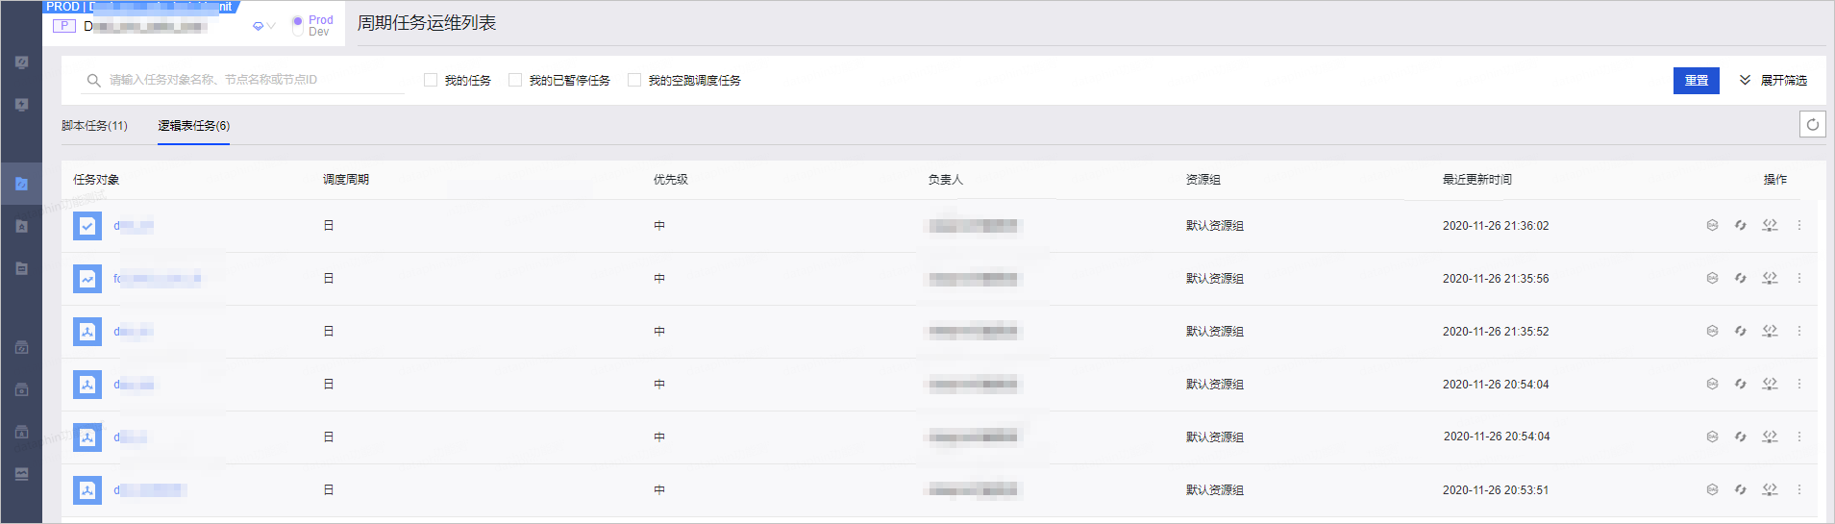Open more actions menu for the 21:36:02 row
The height and width of the screenshot is (524, 1835).
point(1799,225)
